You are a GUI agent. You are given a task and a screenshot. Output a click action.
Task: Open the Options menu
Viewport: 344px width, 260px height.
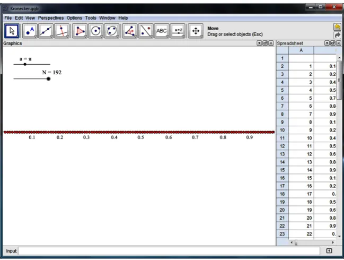74,18
